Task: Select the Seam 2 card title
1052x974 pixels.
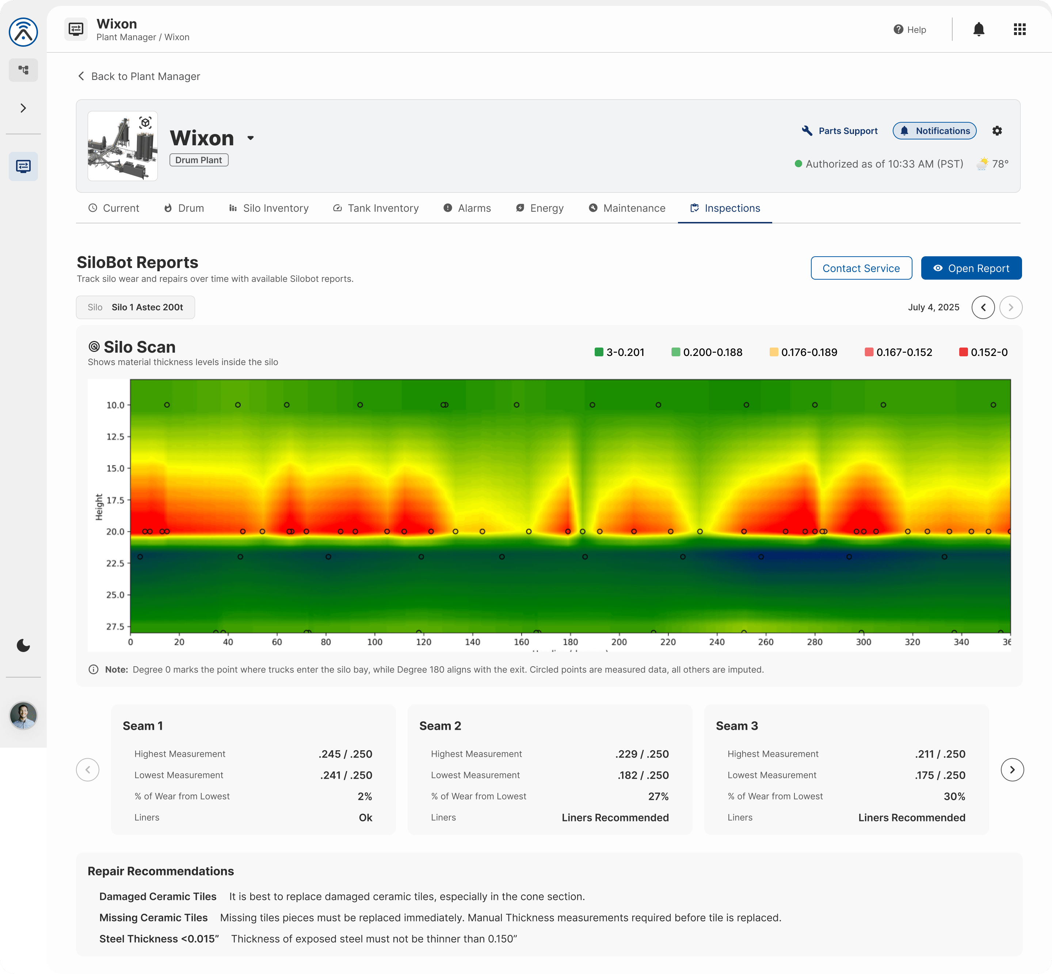Action: pos(440,726)
